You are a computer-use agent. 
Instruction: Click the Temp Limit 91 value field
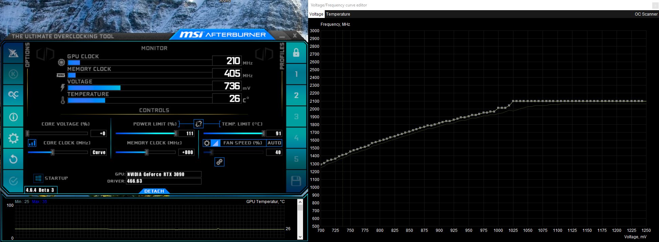pyautogui.click(x=274, y=134)
